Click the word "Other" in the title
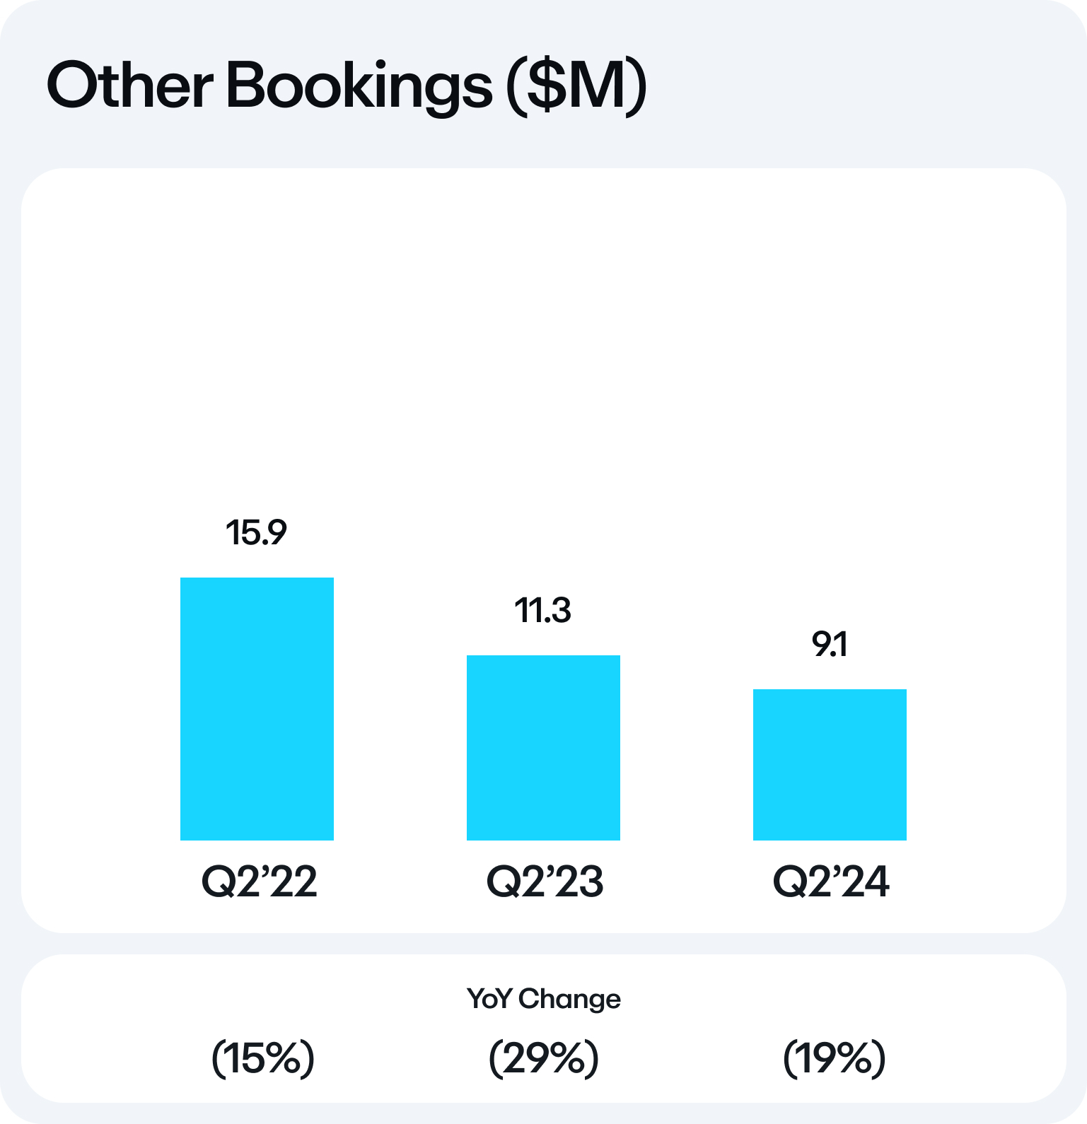1087x1124 pixels. (129, 86)
